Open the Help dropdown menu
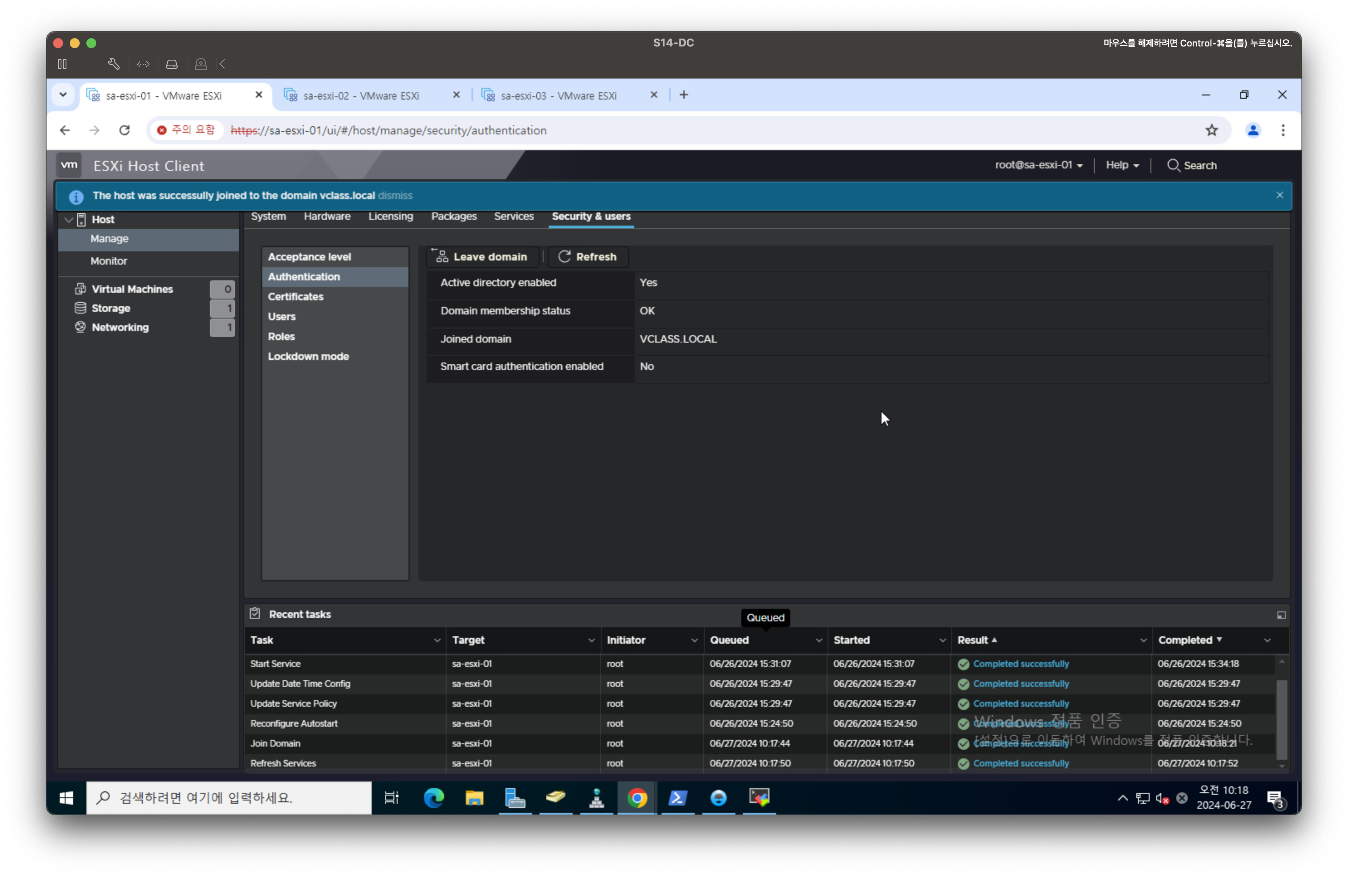The height and width of the screenshot is (876, 1348). [1122, 165]
